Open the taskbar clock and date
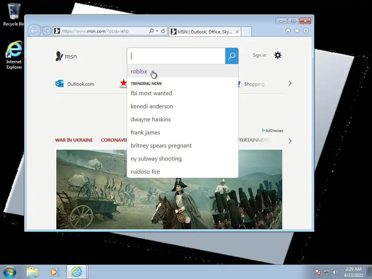 [353, 272]
